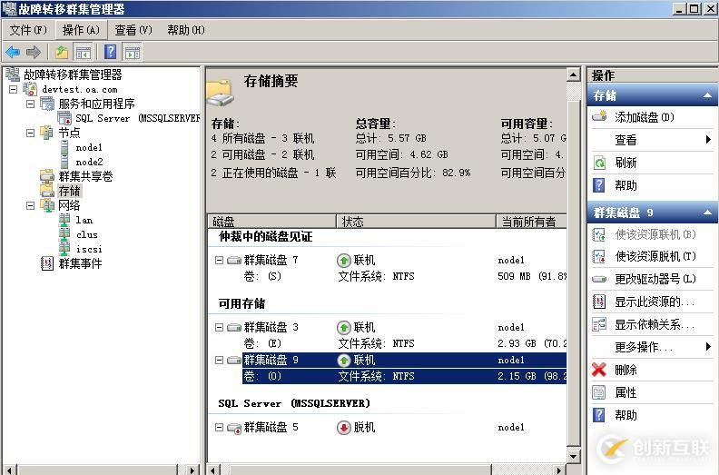Click 显示此资源的... action

pos(655,302)
